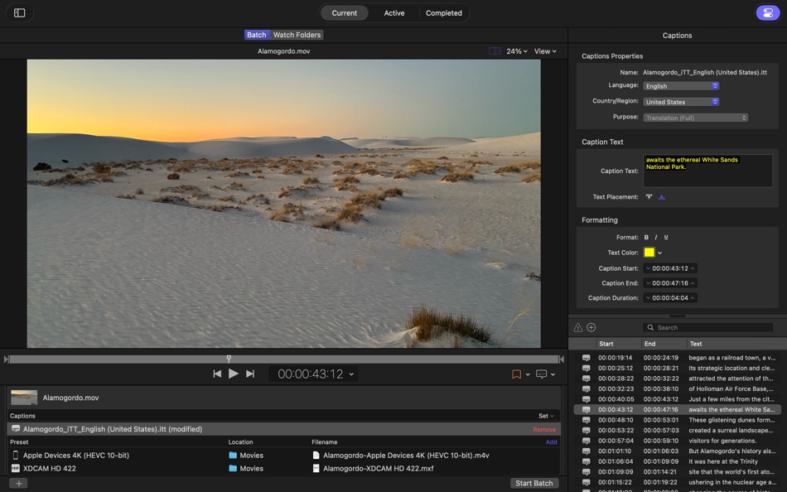This screenshot has height=492, width=787.
Task: Select caption 'These glistening dunes form...'
Action: [677, 420]
